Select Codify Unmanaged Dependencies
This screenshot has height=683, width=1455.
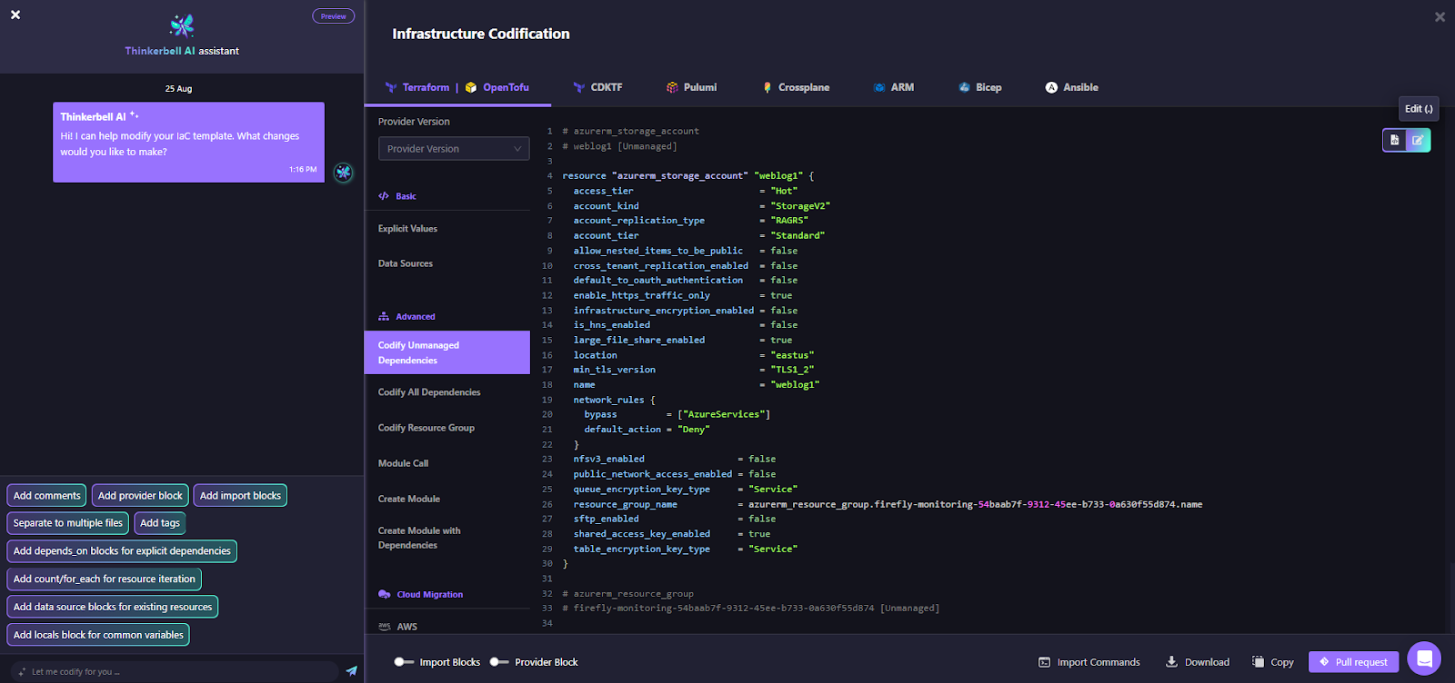pyautogui.click(x=447, y=352)
